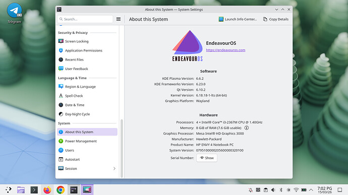Image resolution: width=348 pixels, height=195 pixels.
Task: Click the memory info icon
Action: [x=246, y=128]
